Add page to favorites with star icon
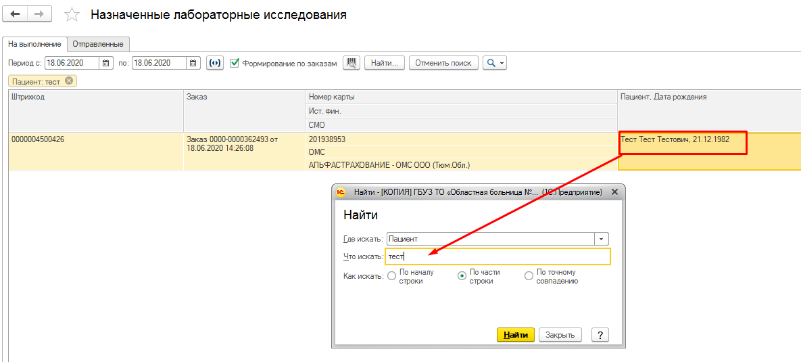The height and width of the screenshot is (362, 801). click(x=71, y=14)
